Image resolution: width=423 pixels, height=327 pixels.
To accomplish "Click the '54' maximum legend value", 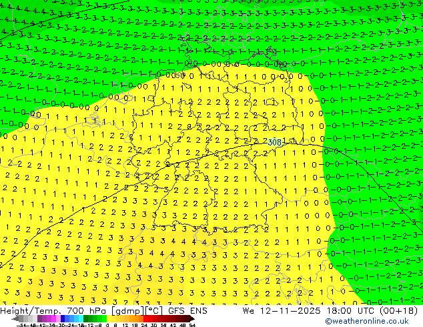I will click(192, 326).
